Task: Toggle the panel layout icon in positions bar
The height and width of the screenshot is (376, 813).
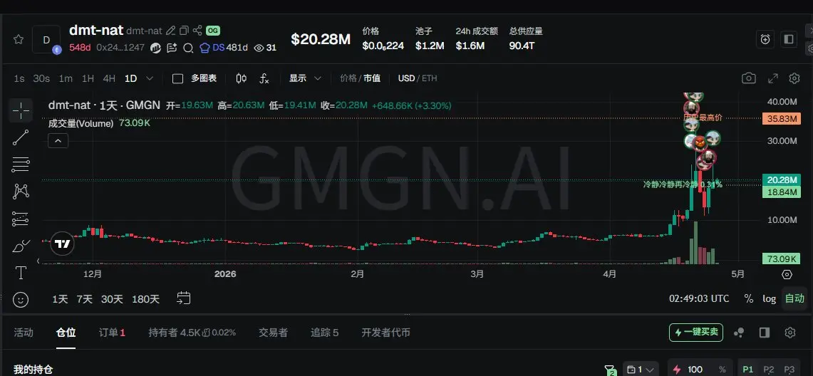Action: coord(765,332)
